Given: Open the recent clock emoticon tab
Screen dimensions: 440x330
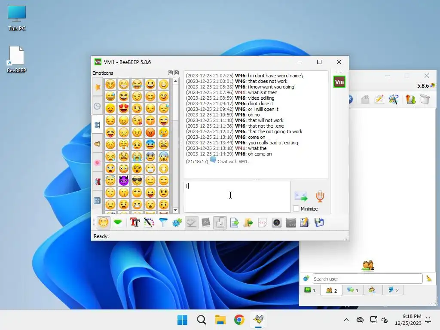Looking at the screenshot, I should pos(98,106).
